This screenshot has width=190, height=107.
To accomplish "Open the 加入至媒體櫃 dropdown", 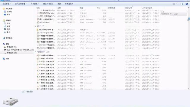I will coord(21,4).
